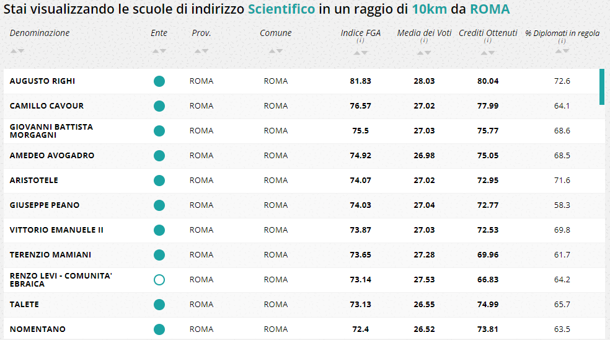Viewport: 610px width, 340px height.
Task: Click the Indice FGA info (i) icon
Action: pyautogui.click(x=360, y=40)
